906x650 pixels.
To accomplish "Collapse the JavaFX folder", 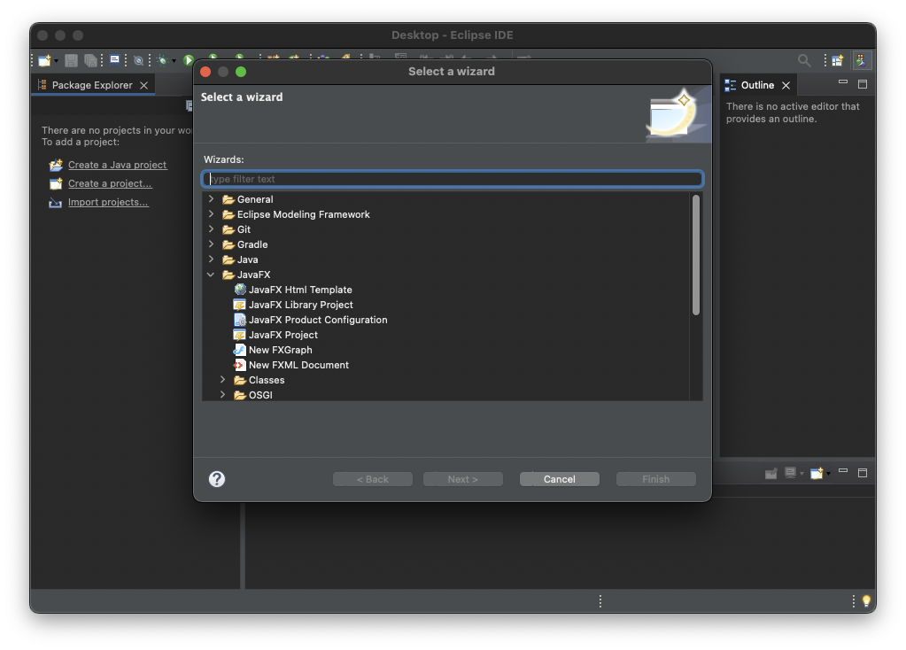I will click(x=211, y=275).
